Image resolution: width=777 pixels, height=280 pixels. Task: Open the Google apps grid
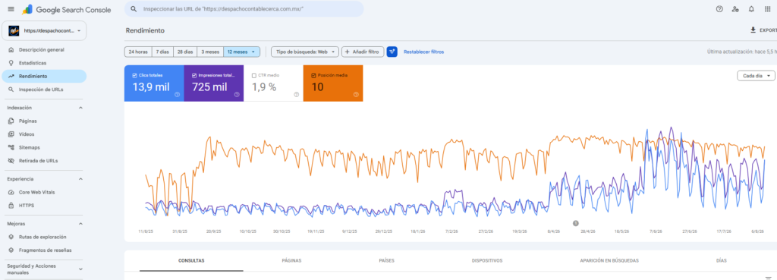pos(768,9)
